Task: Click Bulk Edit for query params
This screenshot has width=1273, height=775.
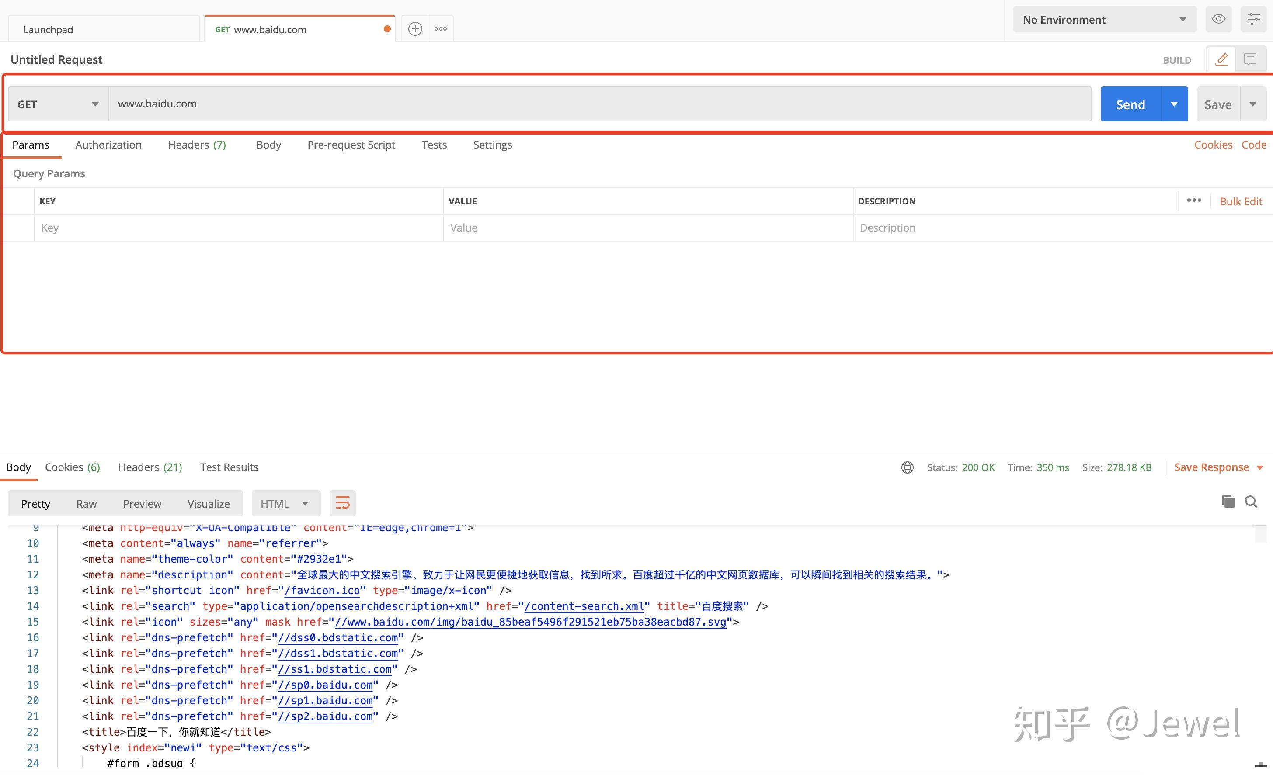Action: [1241, 201]
